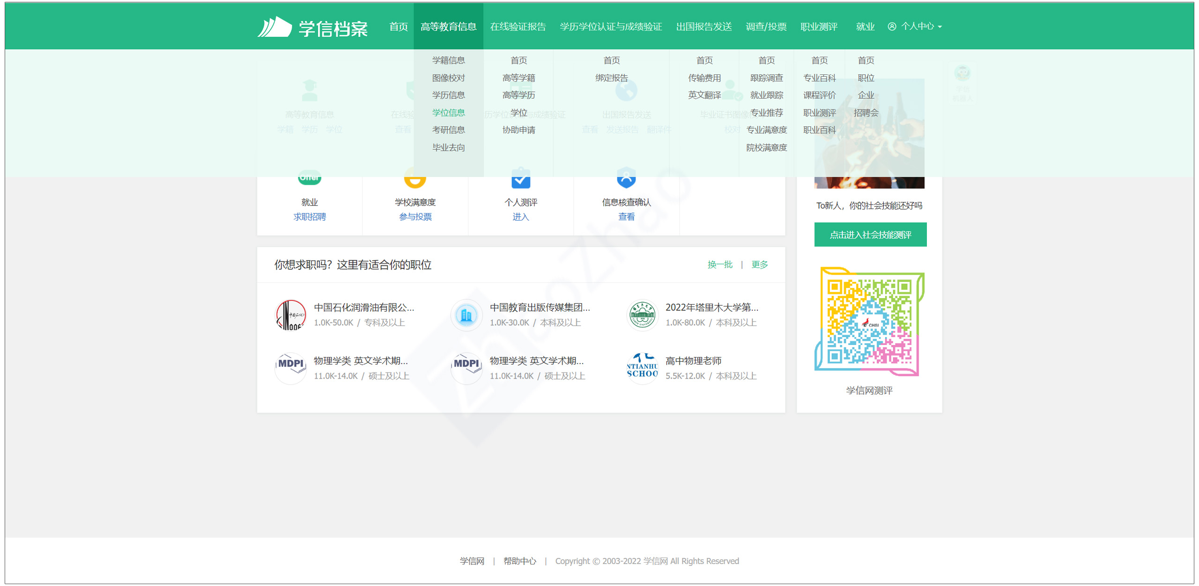Click the 更多 jobs link
This screenshot has height=586, width=1199.
click(759, 265)
